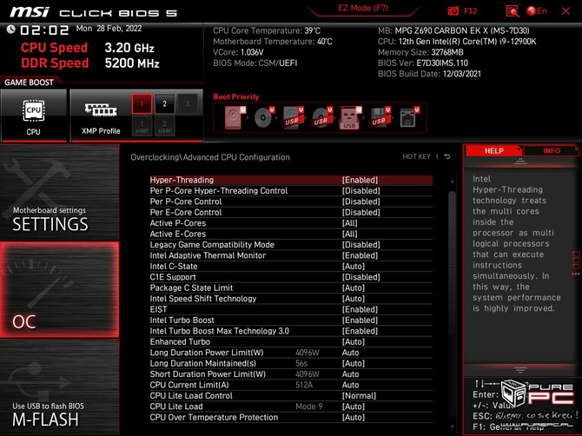Viewport: 582px width, 436px height.
Task: Change Hyper-Threading Enabled value
Action: (x=360, y=180)
